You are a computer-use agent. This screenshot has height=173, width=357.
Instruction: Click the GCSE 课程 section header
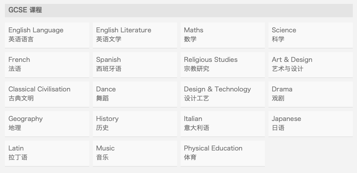pyautogui.click(x=179, y=10)
